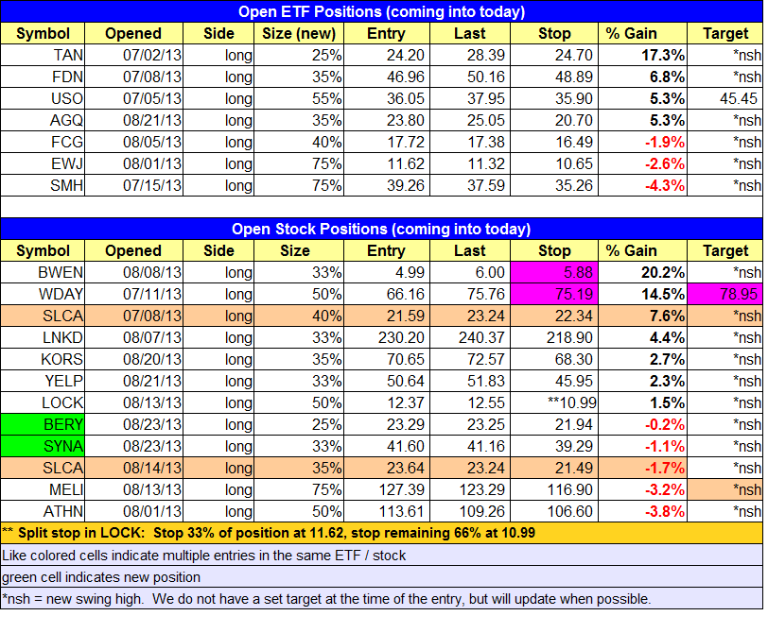Click the TAN symbol cell
768x633 pixels.
pyautogui.click(x=43, y=56)
